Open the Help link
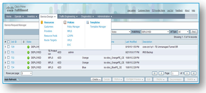 [x=193, y=11]
